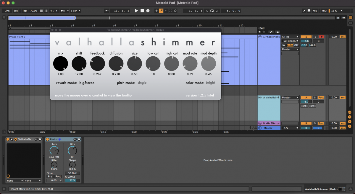Set Phase Plant monitor to Auto

pyautogui.click(x=290, y=45)
